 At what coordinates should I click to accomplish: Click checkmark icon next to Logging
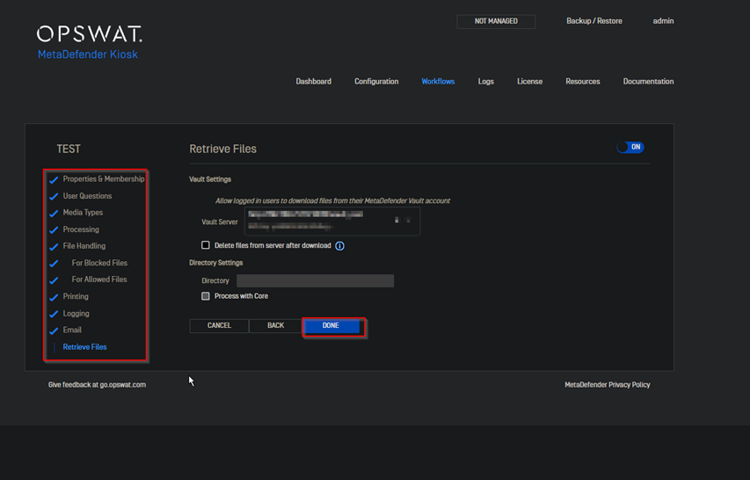coord(54,314)
